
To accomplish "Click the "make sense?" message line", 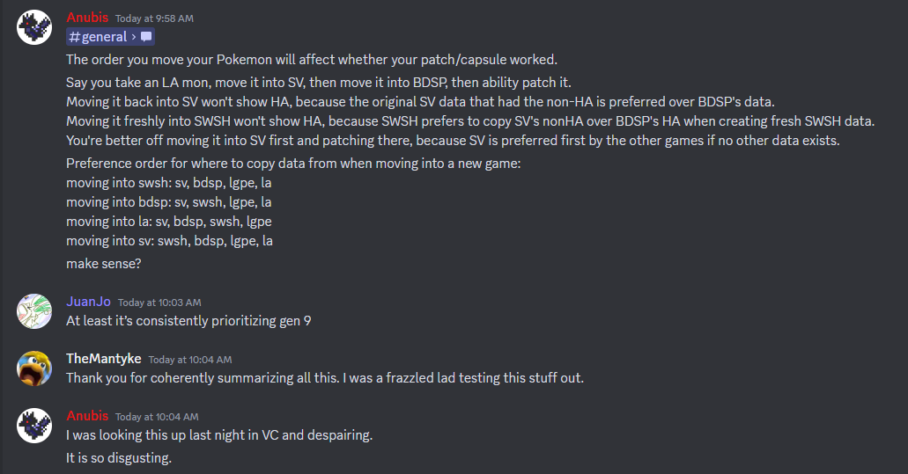I will tap(104, 263).
